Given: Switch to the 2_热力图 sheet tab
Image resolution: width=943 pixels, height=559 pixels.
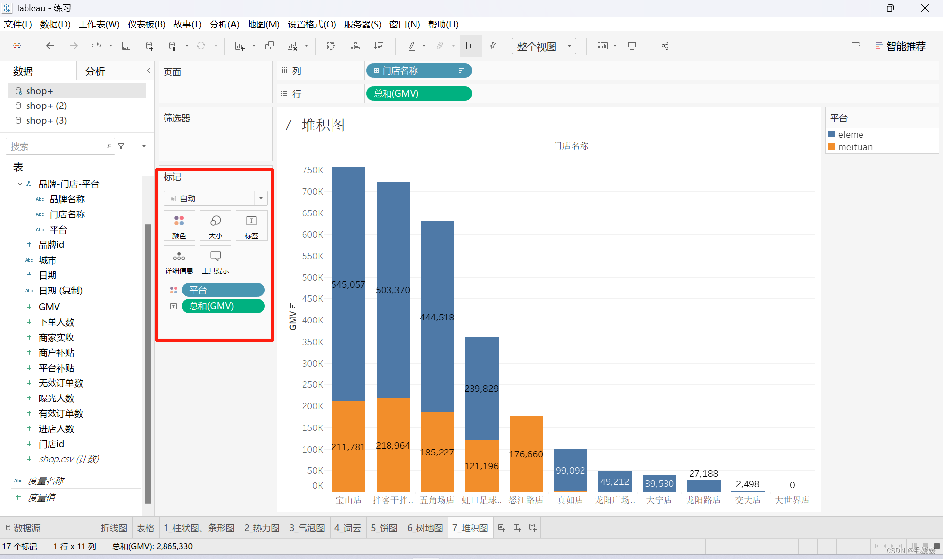Looking at the screenshot, I should click(262, 528).
